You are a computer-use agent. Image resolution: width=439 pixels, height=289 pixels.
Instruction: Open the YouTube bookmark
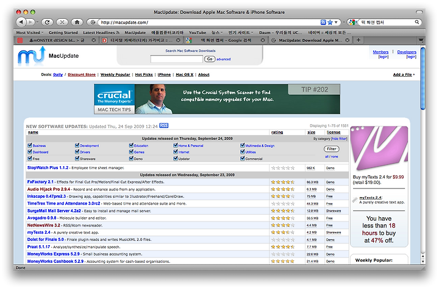pyautogui.click(x=198, y=33)
